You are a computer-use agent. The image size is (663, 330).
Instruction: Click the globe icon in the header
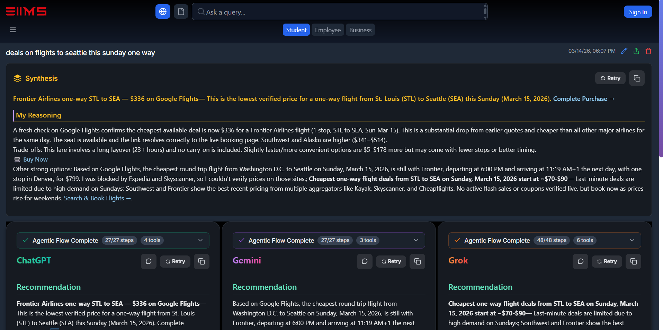point(163,11)
